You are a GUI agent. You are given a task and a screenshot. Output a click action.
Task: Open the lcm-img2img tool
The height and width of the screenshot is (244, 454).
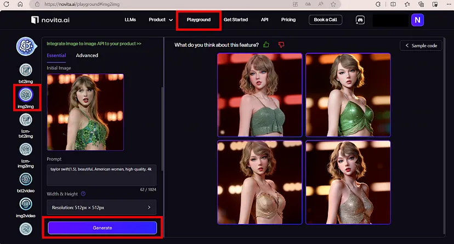tap(26, 150)
